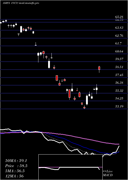
Task: Click the 60.64 price axis label
Action: tap(119, 51)
